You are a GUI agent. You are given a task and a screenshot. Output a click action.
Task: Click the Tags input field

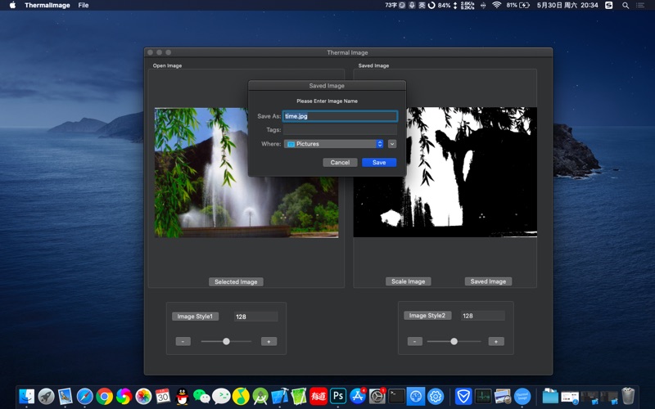(339, 130)
